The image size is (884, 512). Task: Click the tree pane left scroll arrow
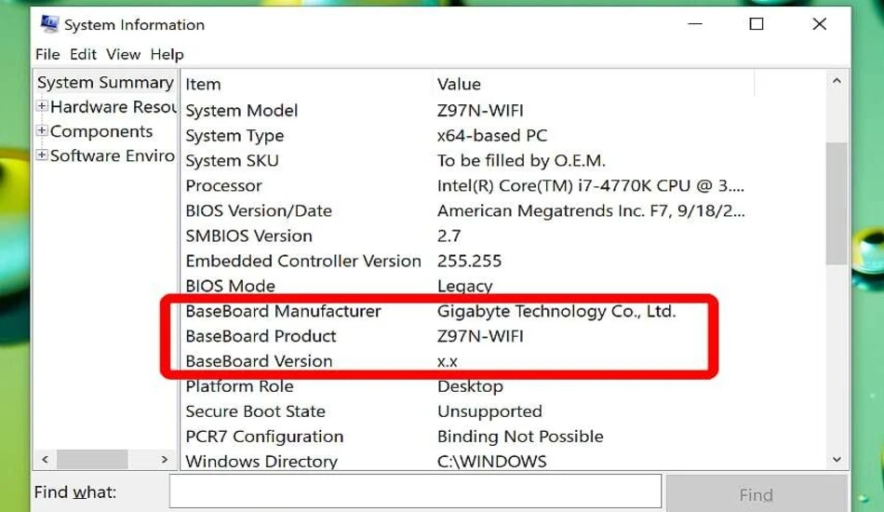[45, 459]
